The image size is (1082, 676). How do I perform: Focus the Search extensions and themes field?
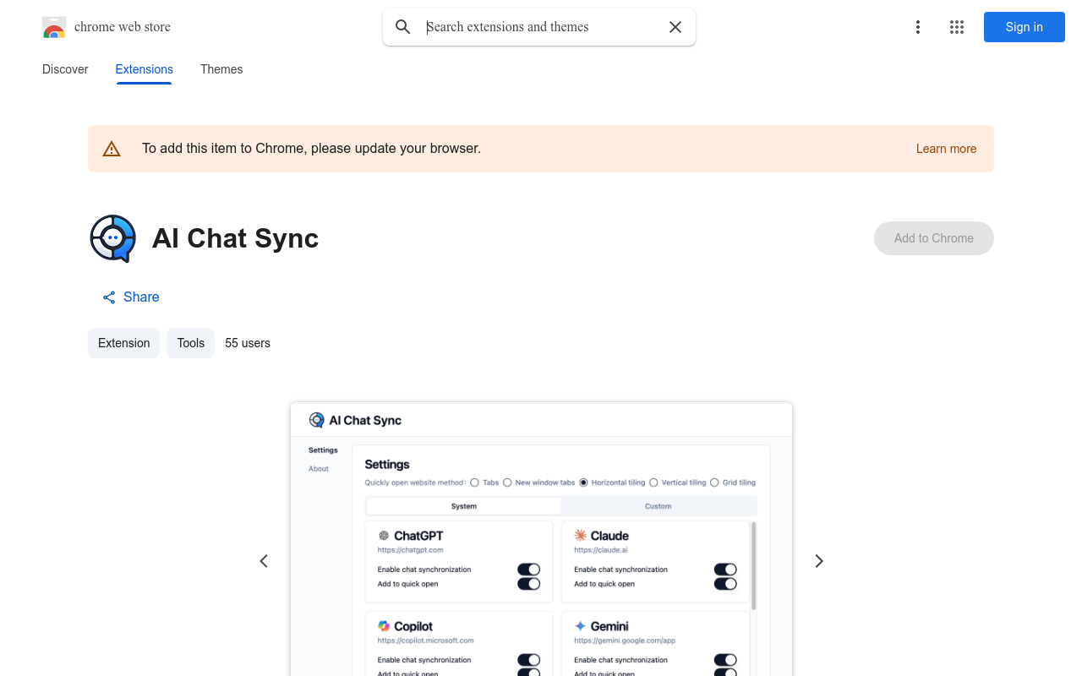point(541,27)
